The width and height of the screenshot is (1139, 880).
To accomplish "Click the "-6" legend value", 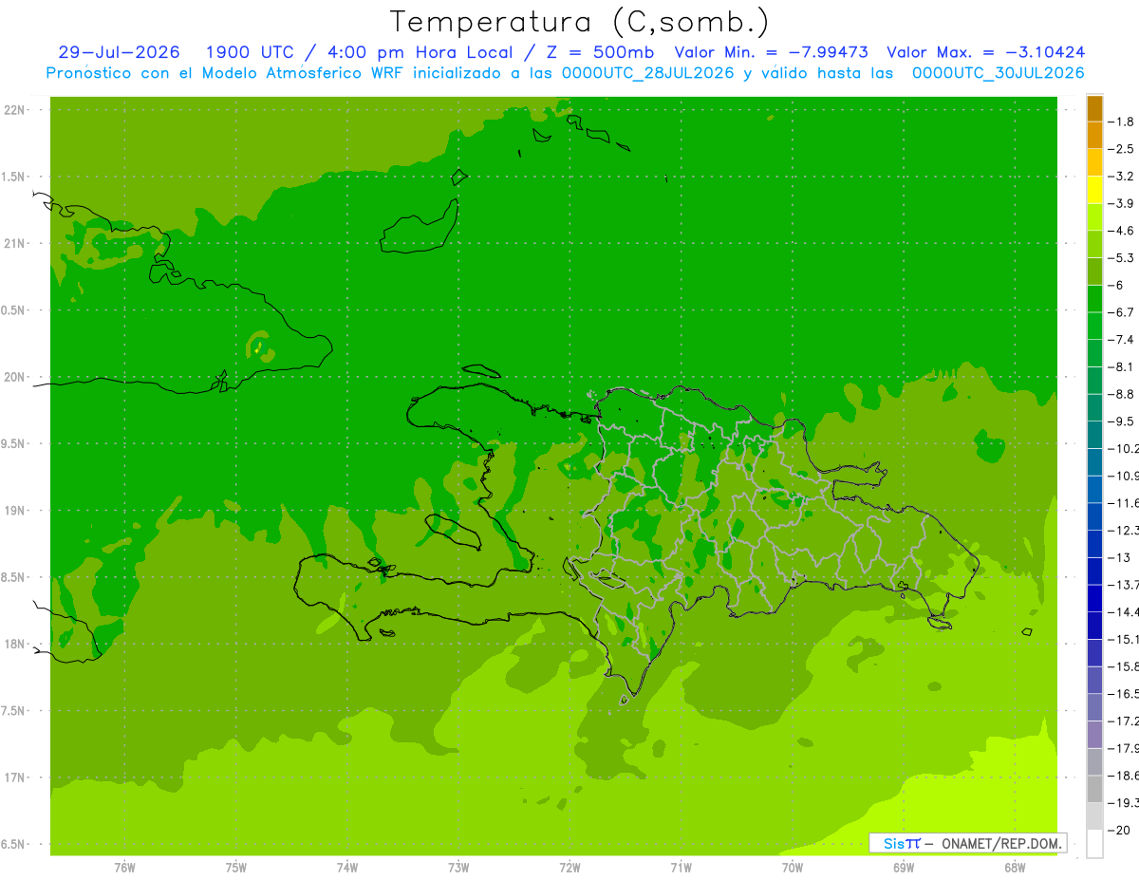I will pyautogui.click(x=1118, y=285).
